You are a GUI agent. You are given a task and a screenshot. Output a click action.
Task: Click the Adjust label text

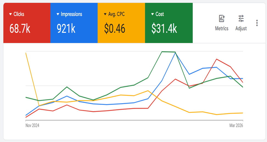pyautogui.click(x=241, y=29)
